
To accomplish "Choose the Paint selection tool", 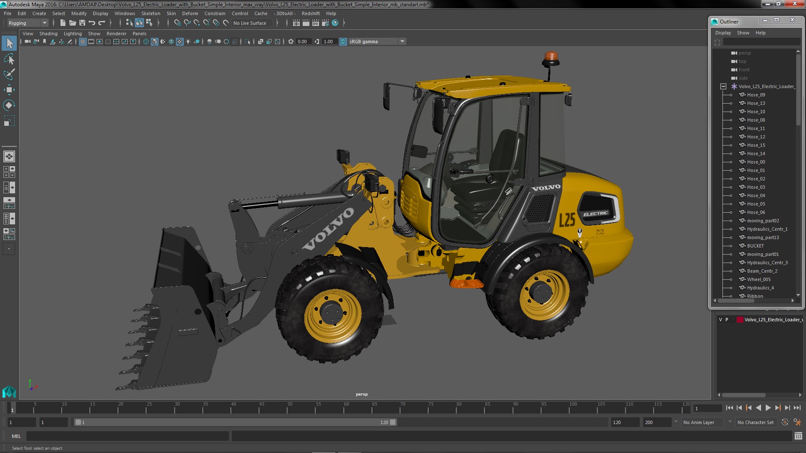I will [9, 74].
